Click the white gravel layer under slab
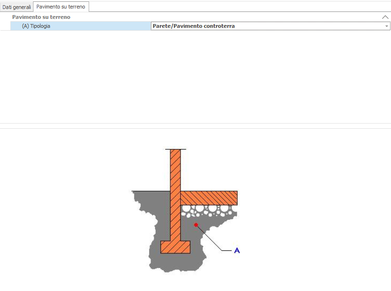The image size is (391, 291). pos(208,209)
